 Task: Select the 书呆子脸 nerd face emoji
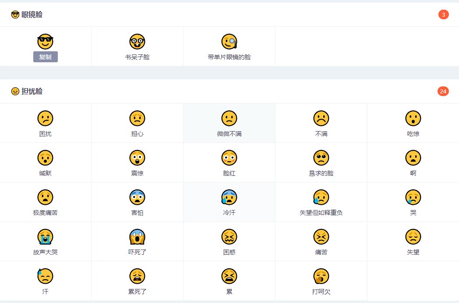click(137, 42)
